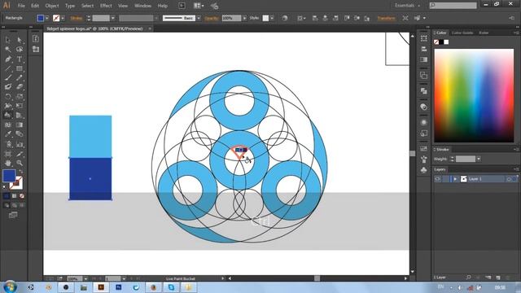Viewport: 521px width, 293px height.
Task: Select the Zoom tool
Action: pyautogui.click(x=20, y=163)
